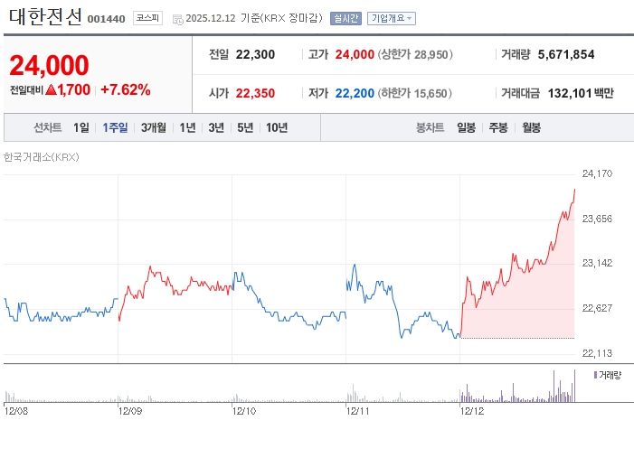Click the 12/10 date marker on the axis
This screenshot has height=467, width=634.
[x=244, y=410]
